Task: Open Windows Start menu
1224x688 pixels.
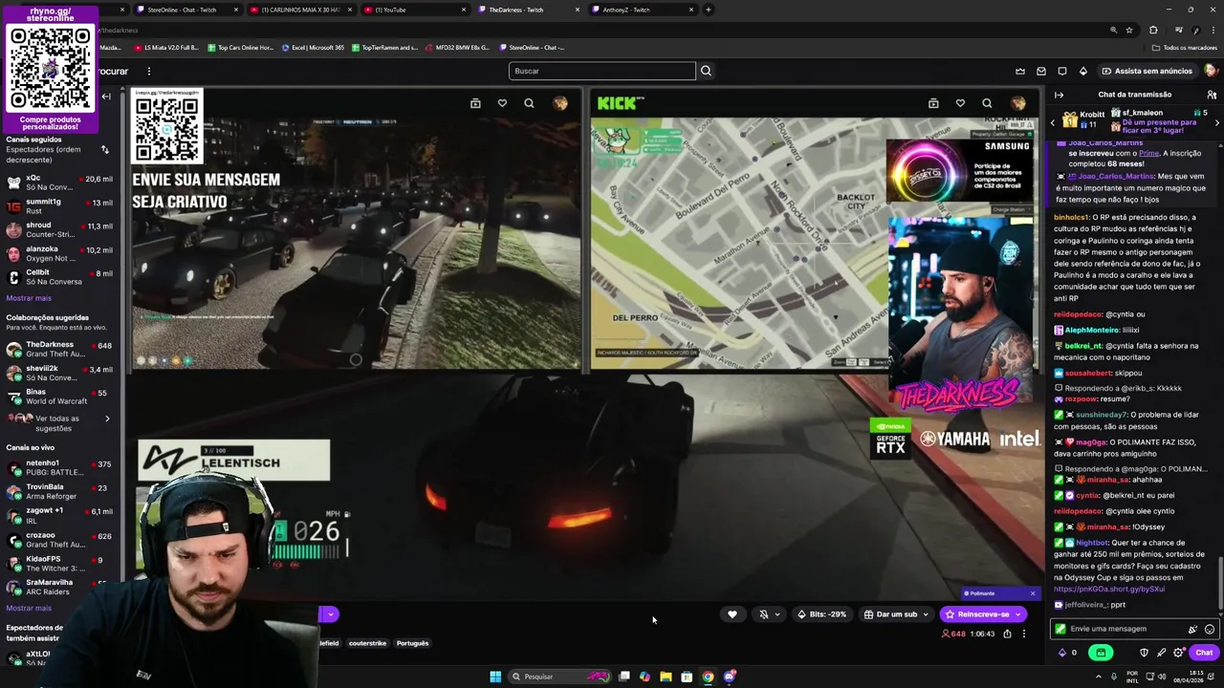Action: 495,677
